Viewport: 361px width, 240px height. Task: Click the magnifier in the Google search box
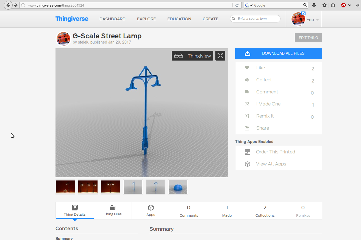point(305,5)
